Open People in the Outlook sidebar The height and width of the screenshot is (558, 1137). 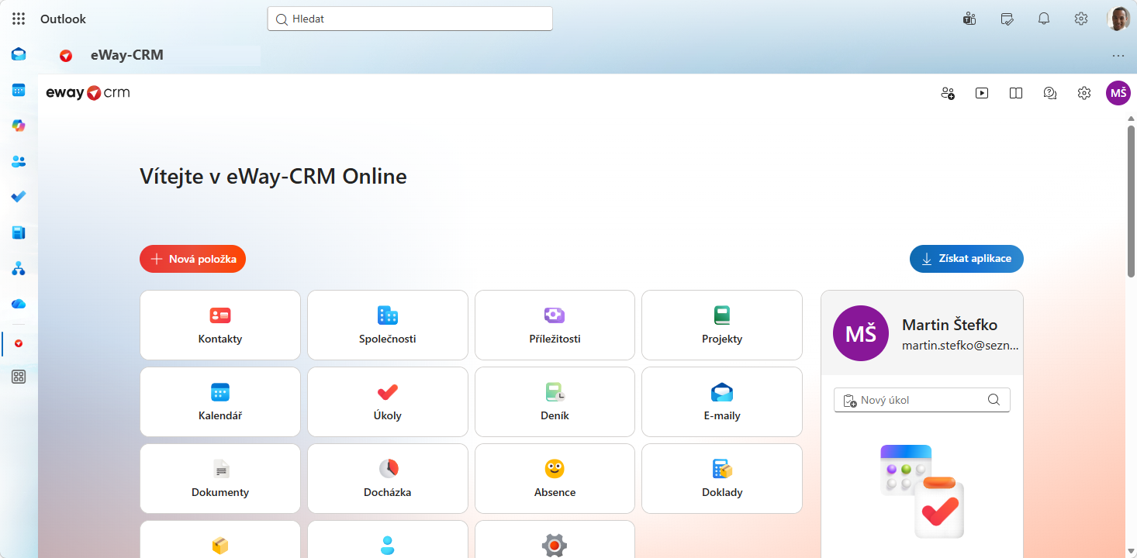19,161
